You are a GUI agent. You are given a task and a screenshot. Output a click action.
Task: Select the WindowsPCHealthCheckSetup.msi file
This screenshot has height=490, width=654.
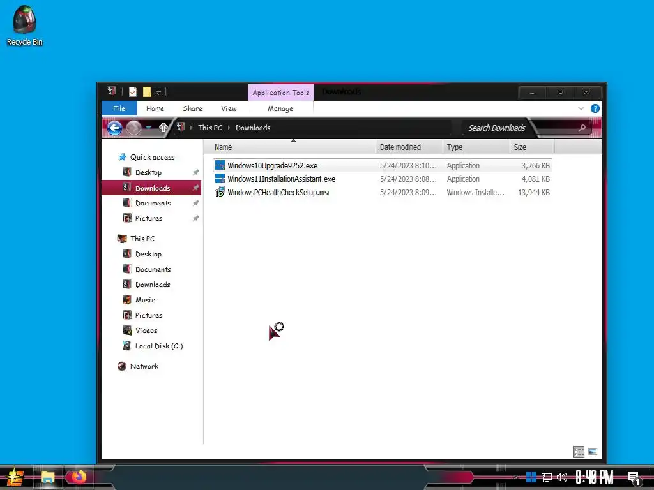tap(382, 192)
